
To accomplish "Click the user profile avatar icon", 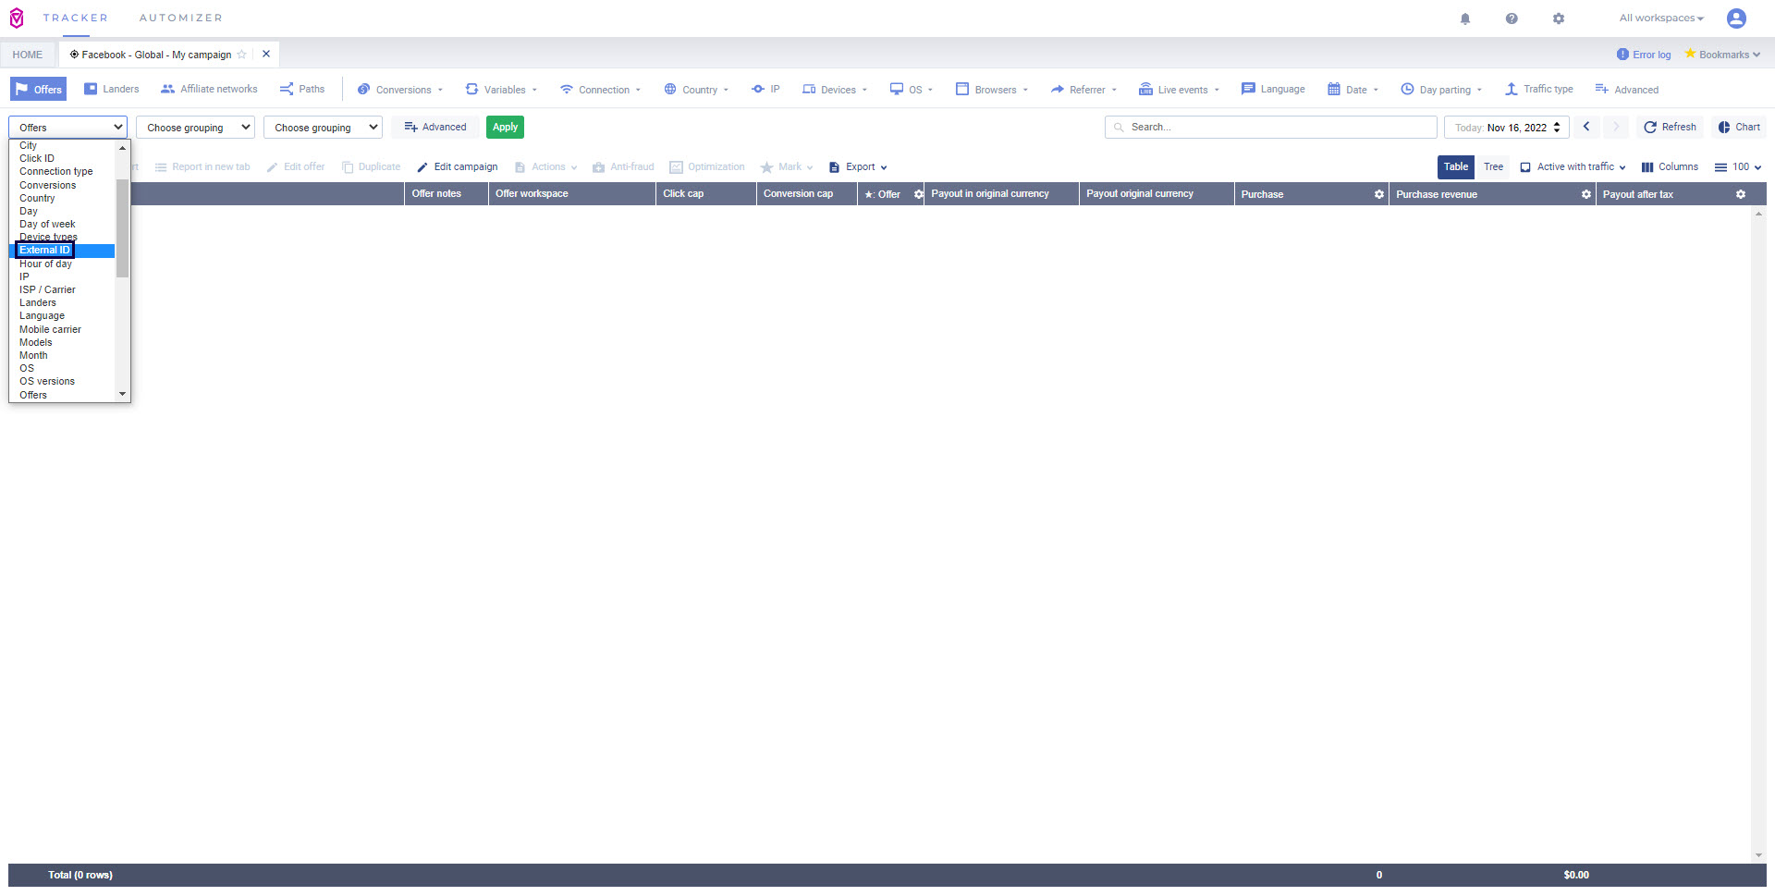I will click(x=1736, y=18).
